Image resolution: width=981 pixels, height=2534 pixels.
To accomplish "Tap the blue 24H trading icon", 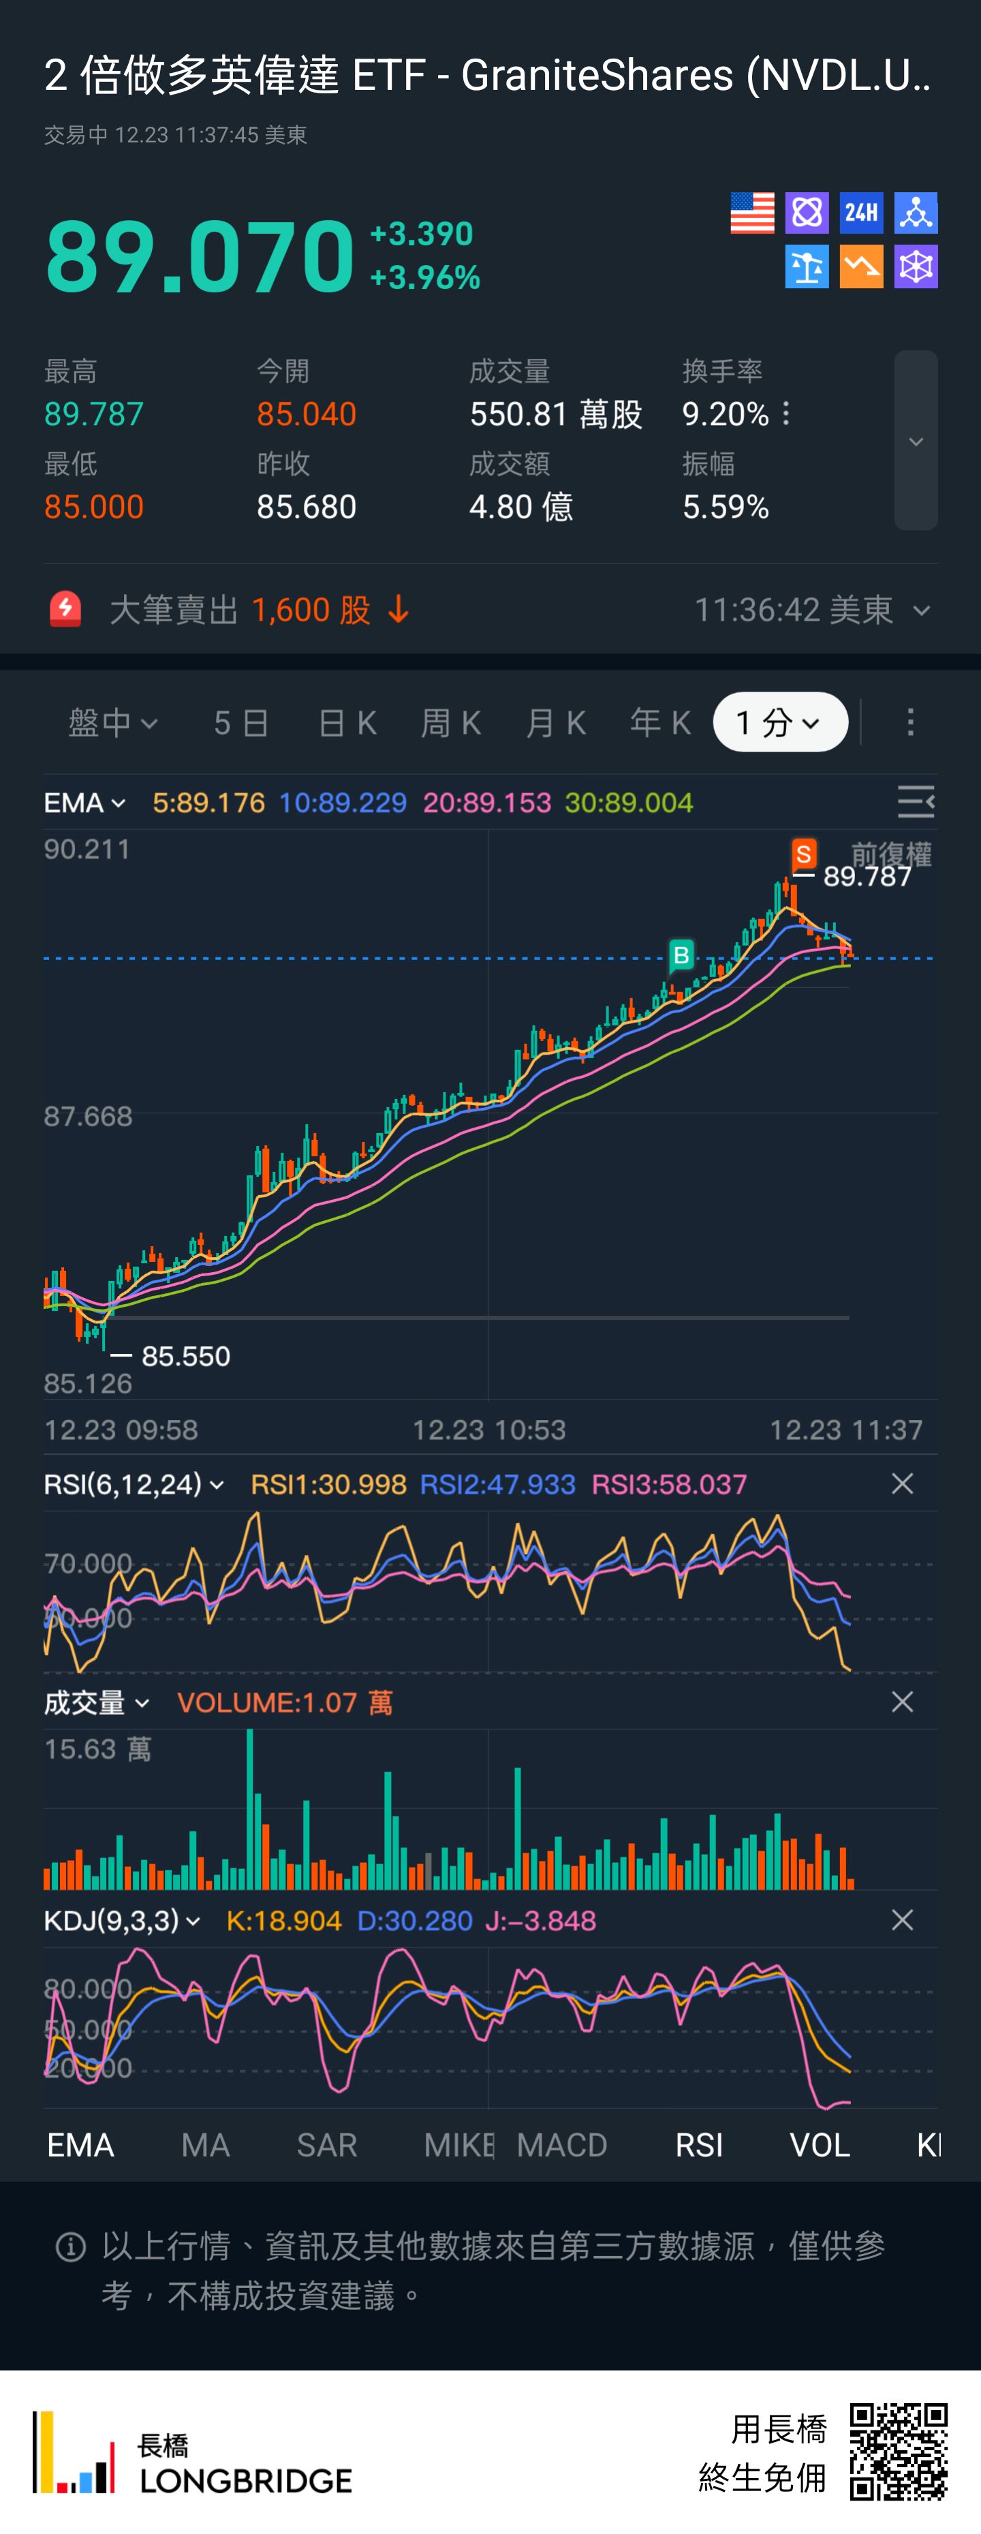I will click(861, 213).
